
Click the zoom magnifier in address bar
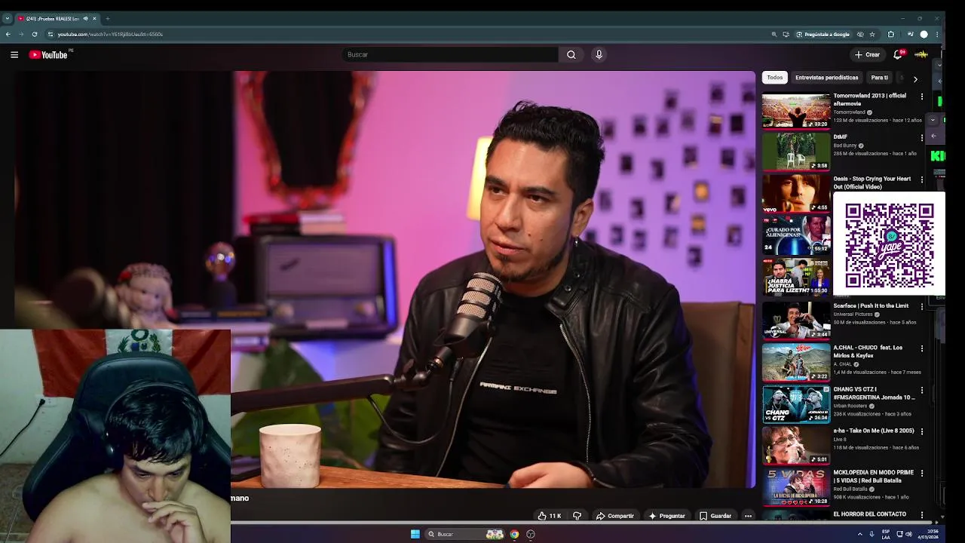(774, 34)
